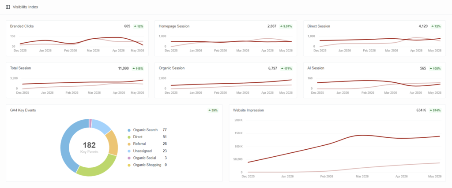The image size is (452, 188).
Task: Click the 605 value on Branded Clicks
Action: point(127,26)
